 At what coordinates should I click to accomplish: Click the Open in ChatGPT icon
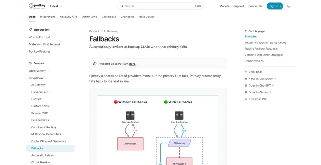pos(246,86)
